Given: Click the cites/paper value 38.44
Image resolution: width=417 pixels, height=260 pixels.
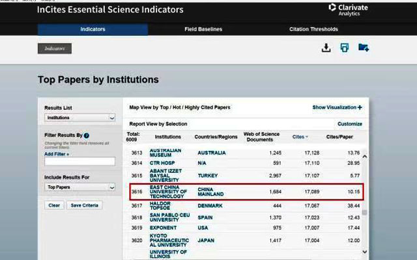Looking at the screenshot, I should 353,205.
